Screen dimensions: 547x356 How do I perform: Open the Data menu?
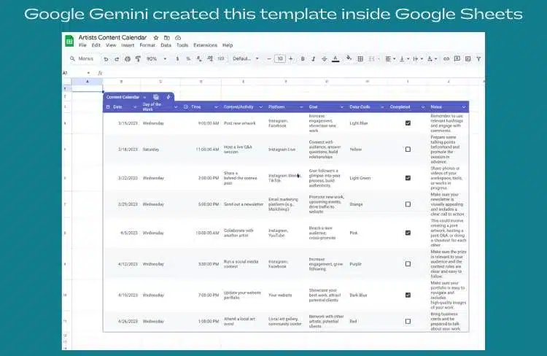click(166, 45)
